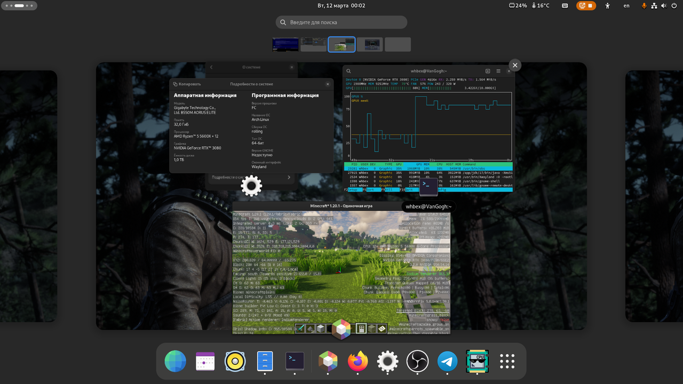Click the Minecraft window's cube icon overlay
Image resolution: width=683 pixels, height=384 pixels.
(341, 330)
